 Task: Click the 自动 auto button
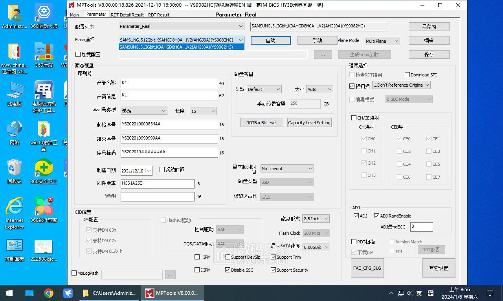pos(270,40)
